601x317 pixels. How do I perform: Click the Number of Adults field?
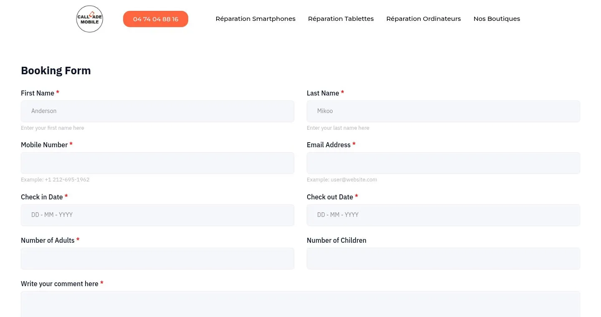point(157,259)
